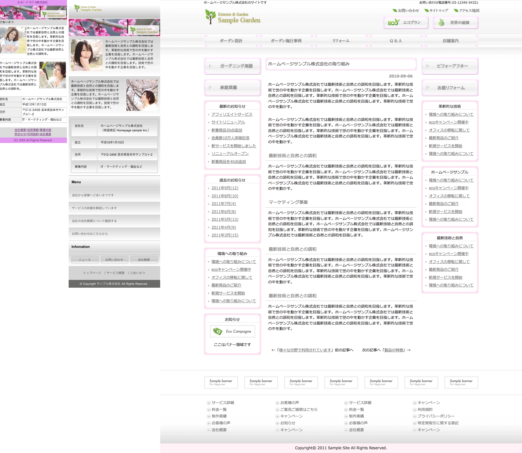Screen dimensions: 522x453
Task: Click the ECO エコプラン banner icon
Action: [x=394, y=23]
